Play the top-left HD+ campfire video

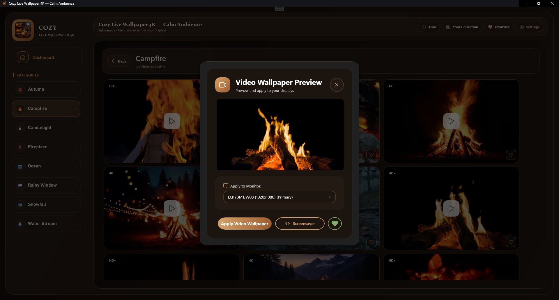172,121
